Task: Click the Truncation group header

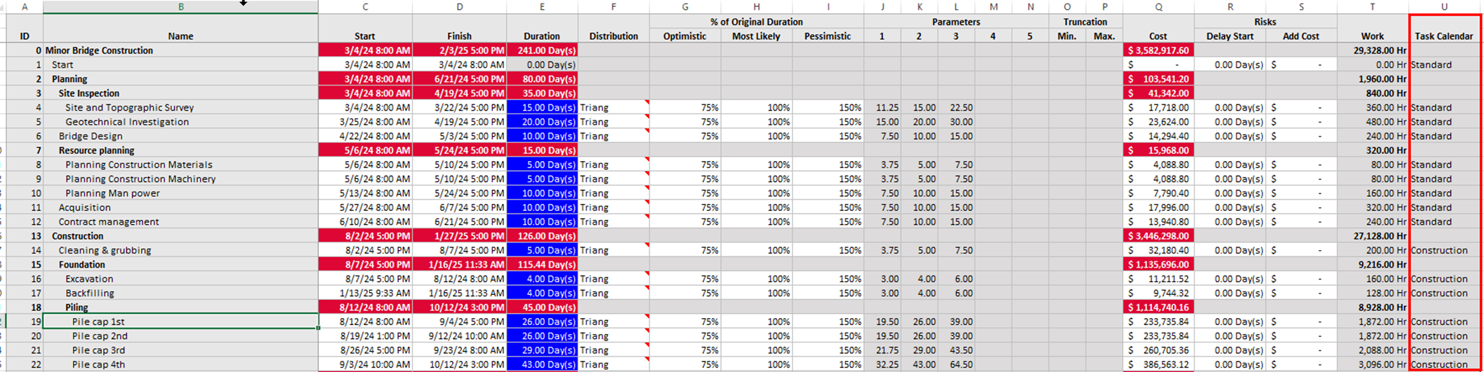Action: (1085, 22)
